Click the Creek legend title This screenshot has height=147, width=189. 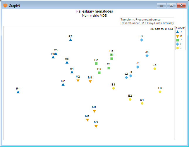[180, 28]
